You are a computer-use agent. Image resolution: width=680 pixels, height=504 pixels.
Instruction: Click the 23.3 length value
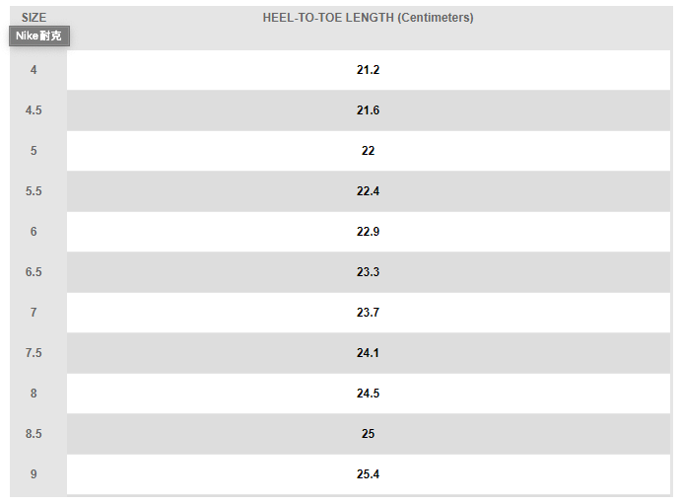[x=368, y=272]
